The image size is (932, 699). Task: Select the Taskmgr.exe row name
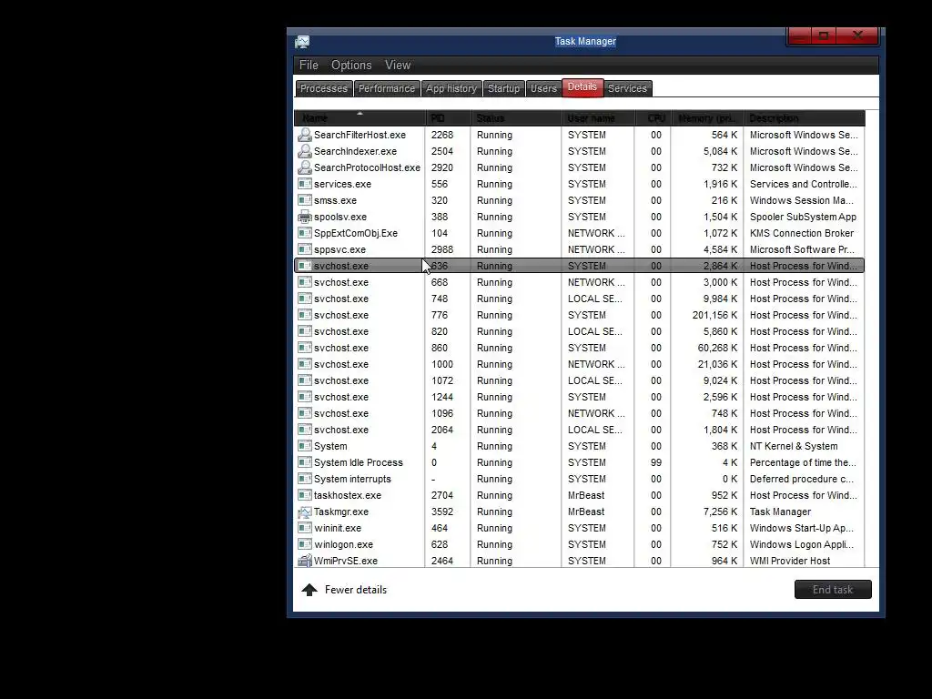341,512
